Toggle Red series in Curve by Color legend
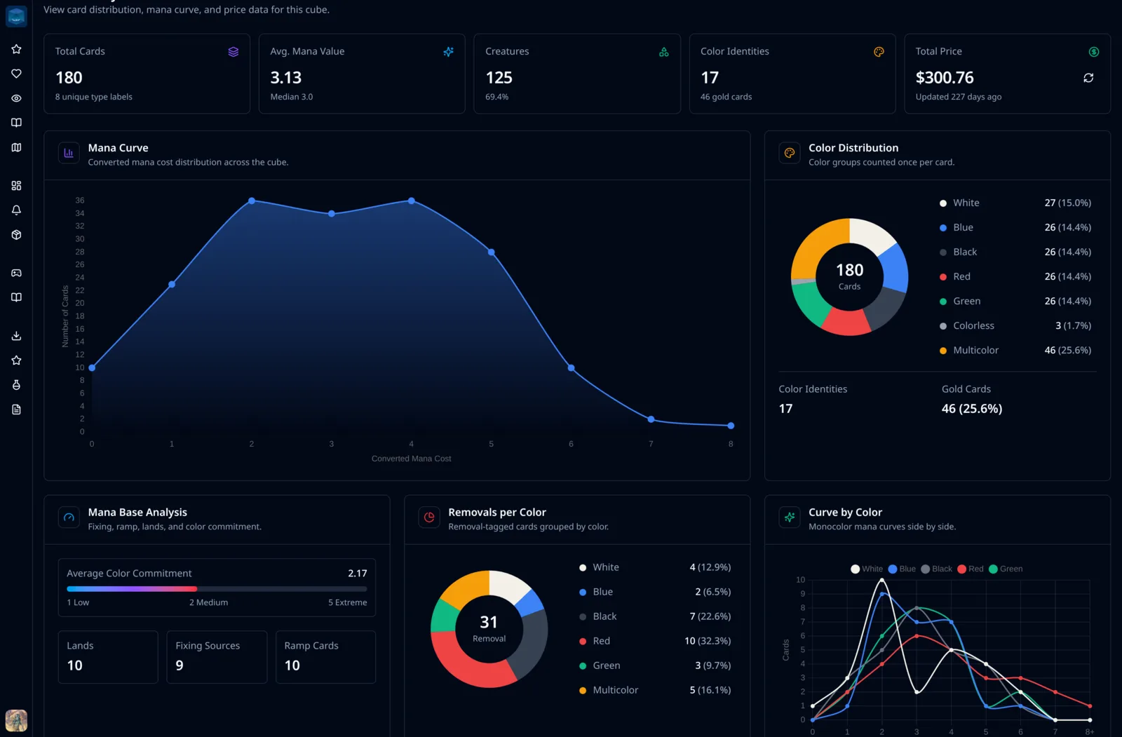This screenshot has height=737, width=1122. click(x=971, y=569)
